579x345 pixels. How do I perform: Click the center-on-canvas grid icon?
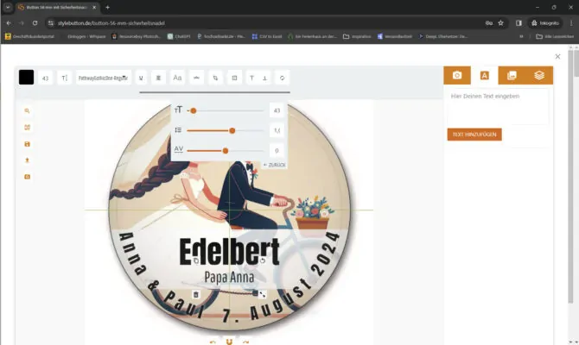pyautogui.click(x=234, y=78)
